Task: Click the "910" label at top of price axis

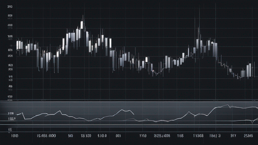Action: click(x=10, y=7)
